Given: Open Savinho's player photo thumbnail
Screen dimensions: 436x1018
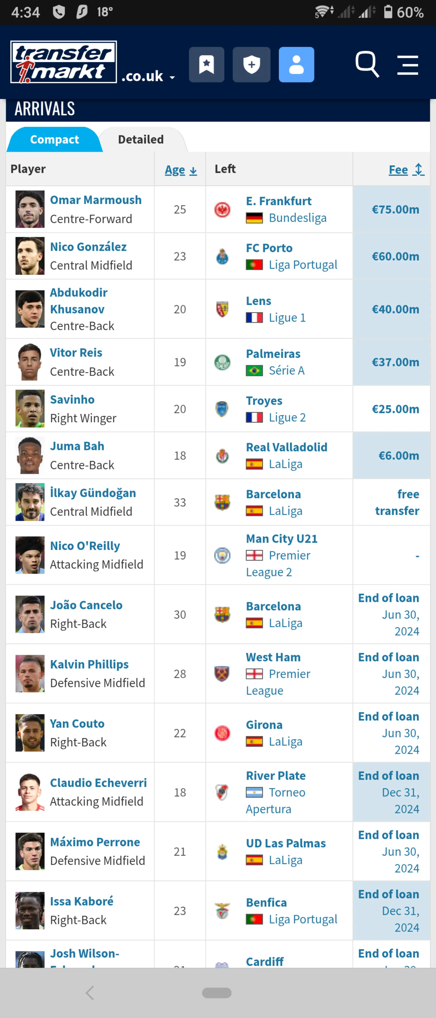Looking at the screenshot, I should [30, 409].
